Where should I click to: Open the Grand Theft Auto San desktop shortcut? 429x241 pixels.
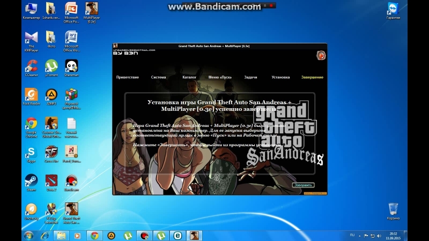tap(71, 213)
